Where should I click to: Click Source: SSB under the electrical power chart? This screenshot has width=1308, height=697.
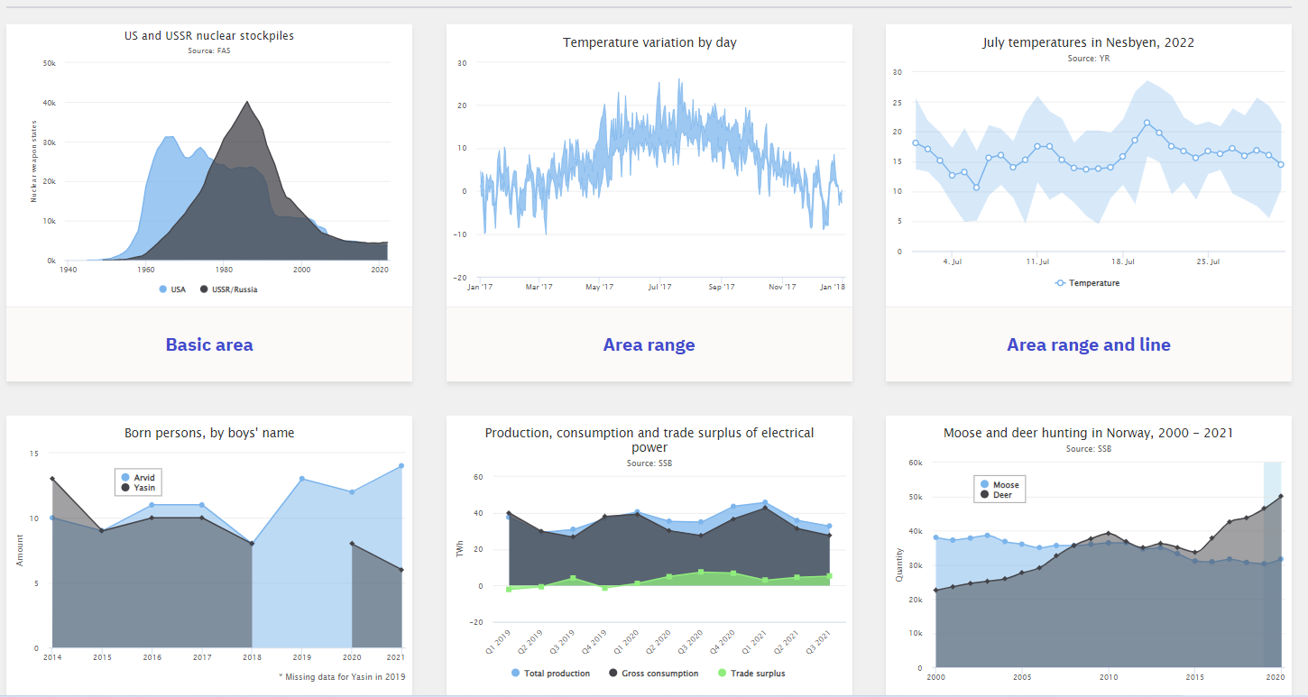[649, 463]
